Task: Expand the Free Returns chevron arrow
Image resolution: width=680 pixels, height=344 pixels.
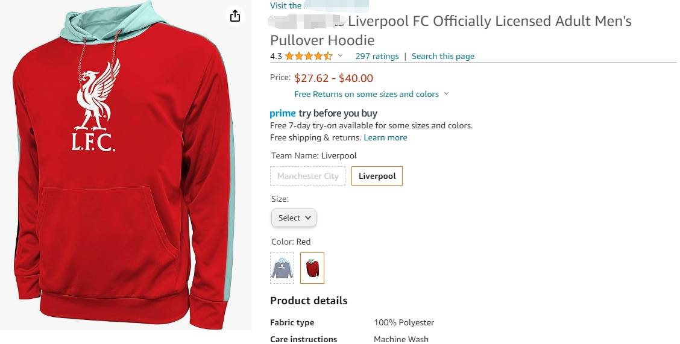Action: tap(446, 94)
